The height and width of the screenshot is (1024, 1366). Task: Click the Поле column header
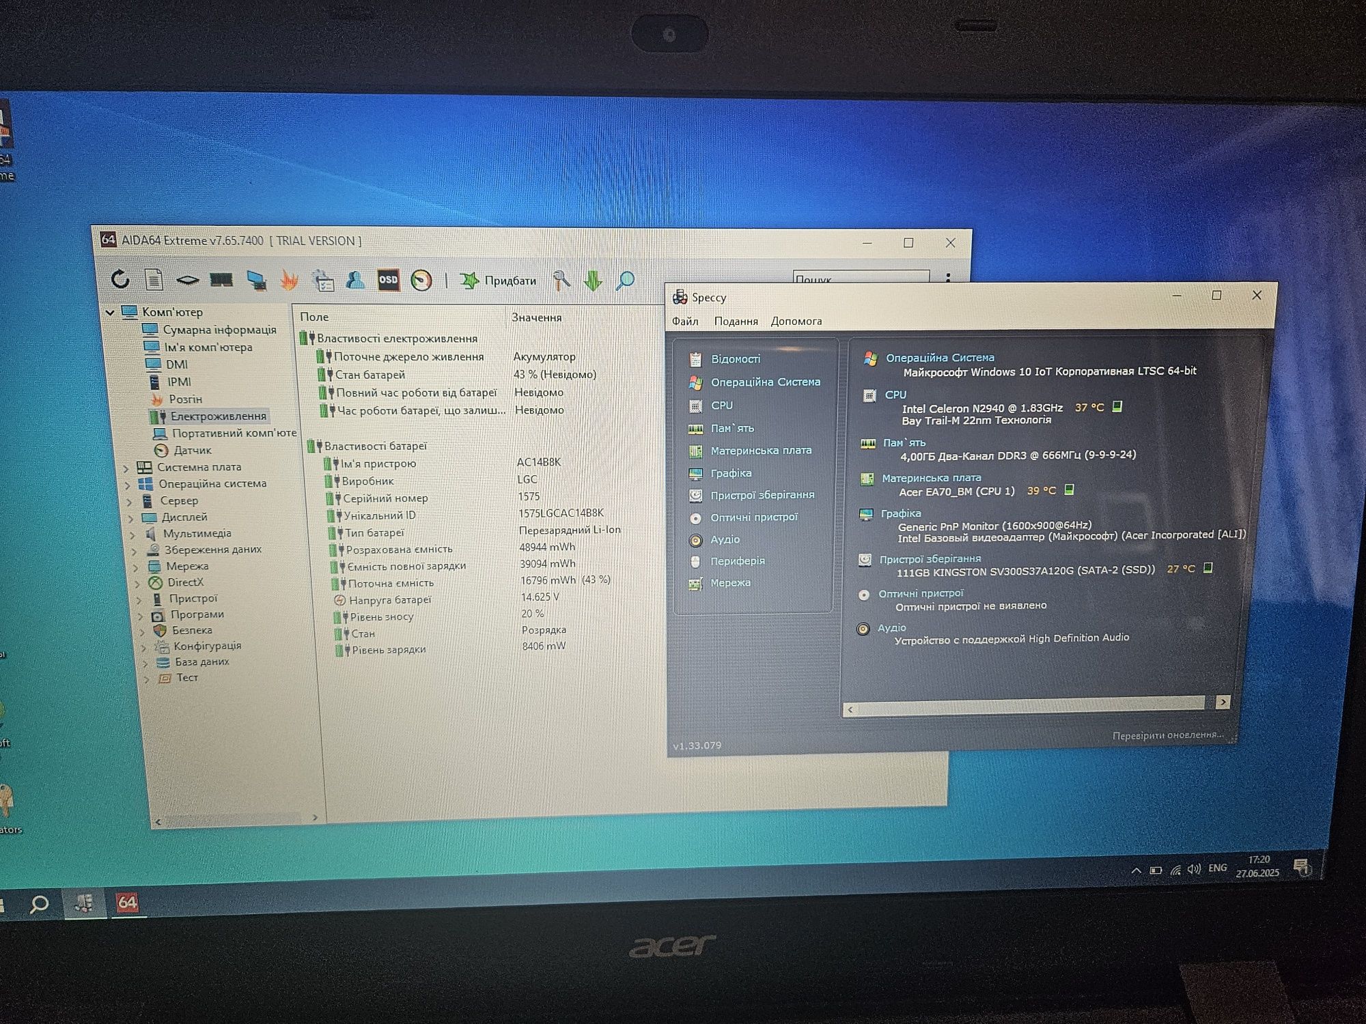[314, 317]
